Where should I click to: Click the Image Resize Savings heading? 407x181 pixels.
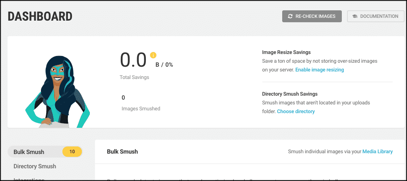(x=286, y=52)
